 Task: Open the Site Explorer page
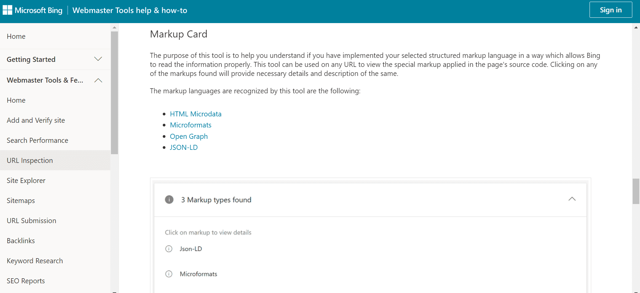pos(26,180)
